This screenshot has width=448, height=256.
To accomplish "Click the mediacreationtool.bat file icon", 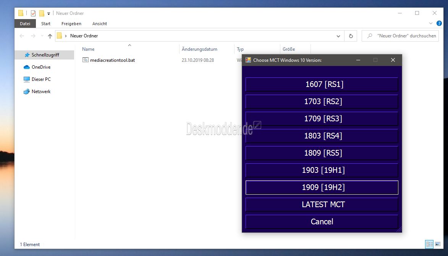I will click(86, 60).
